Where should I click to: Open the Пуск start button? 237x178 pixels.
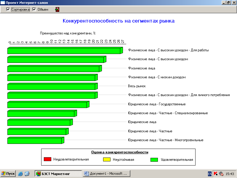8,174
